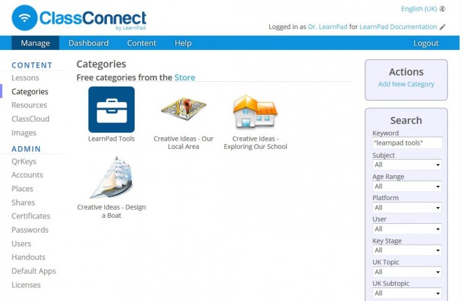Click the Keyword search field

click(x=407, y=143)
